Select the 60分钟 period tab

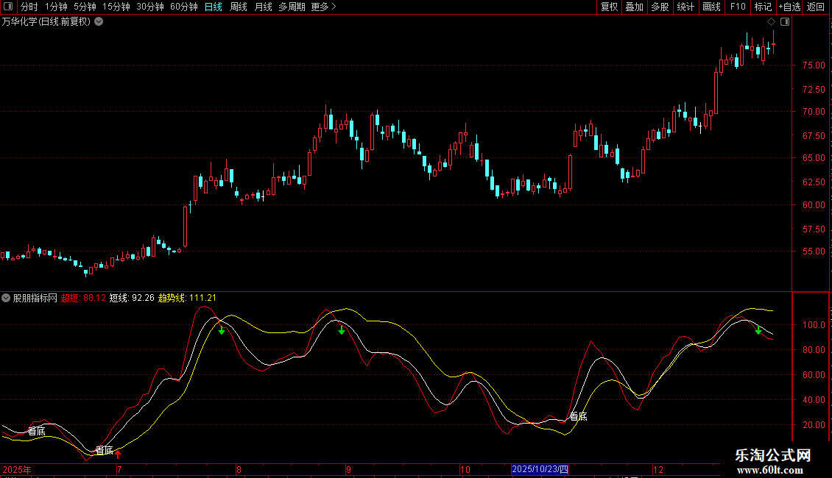[x=183, y=7]
